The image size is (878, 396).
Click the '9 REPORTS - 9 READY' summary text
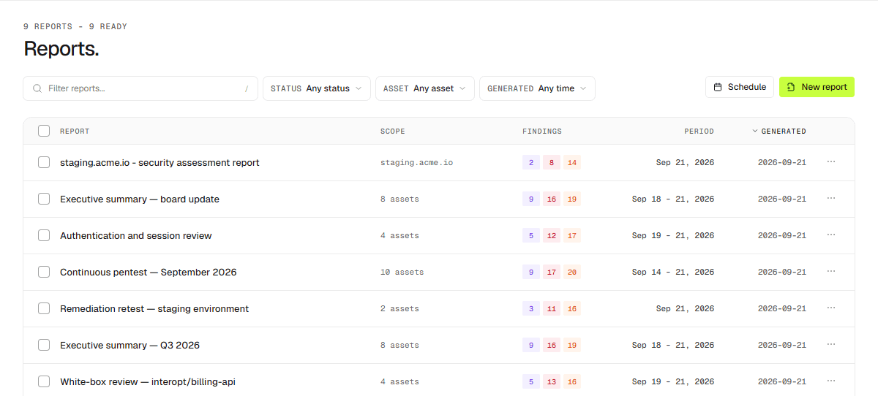[x=75, y=27]
